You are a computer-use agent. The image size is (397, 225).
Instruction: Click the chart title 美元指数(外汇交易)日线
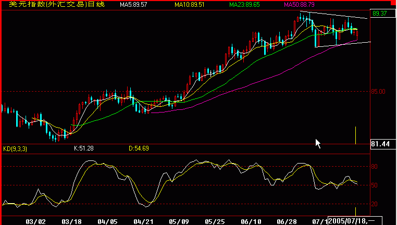pyautogui.click(x=57, y=4)
